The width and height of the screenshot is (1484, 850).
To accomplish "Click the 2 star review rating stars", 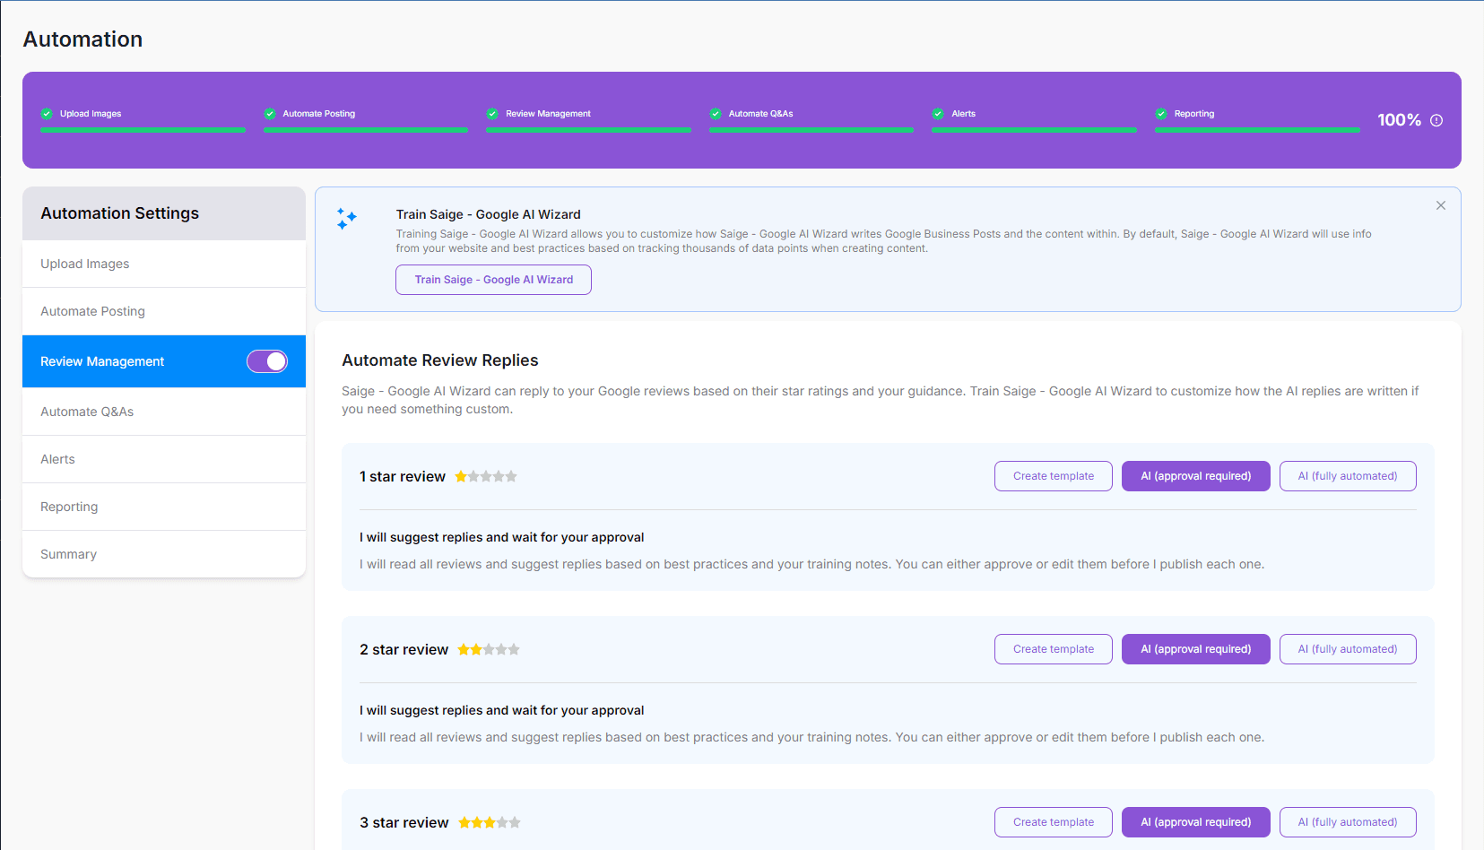I will [x=489, y=649].
